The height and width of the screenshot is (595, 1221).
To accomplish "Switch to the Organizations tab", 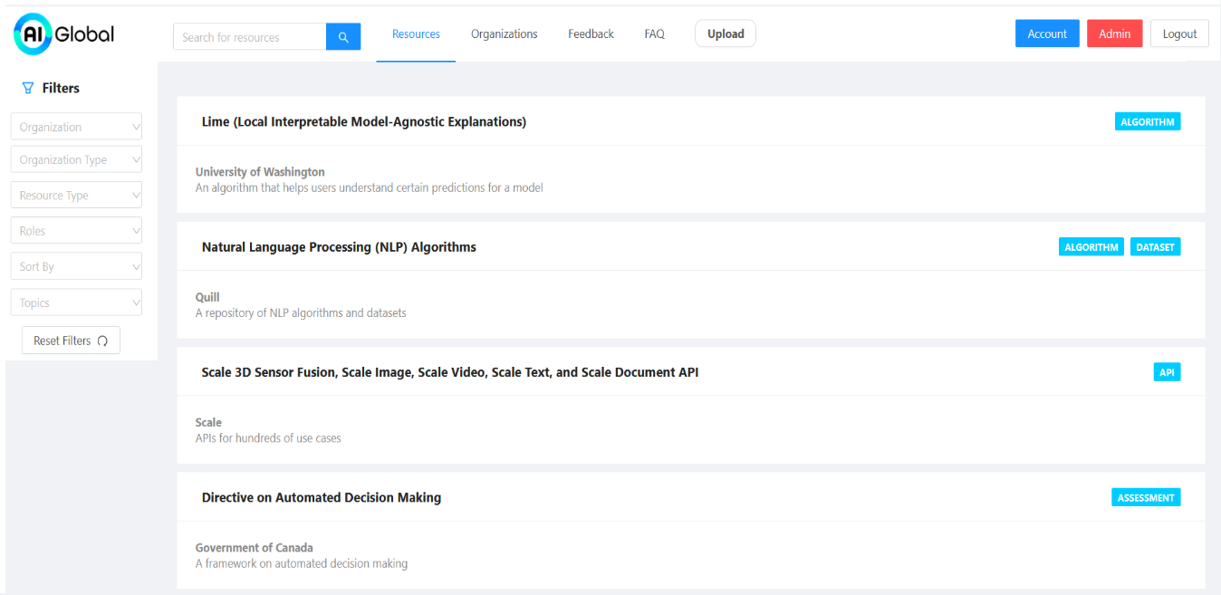I will (x=505, y=34).
